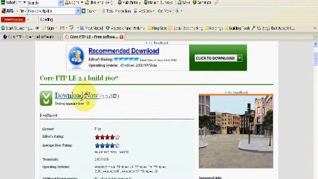Open the RoboForm toolbar menu

click(13, 2)
